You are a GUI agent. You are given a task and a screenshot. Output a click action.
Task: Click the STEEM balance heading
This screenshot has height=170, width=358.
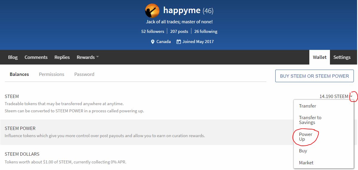click(x=12, y=97)
